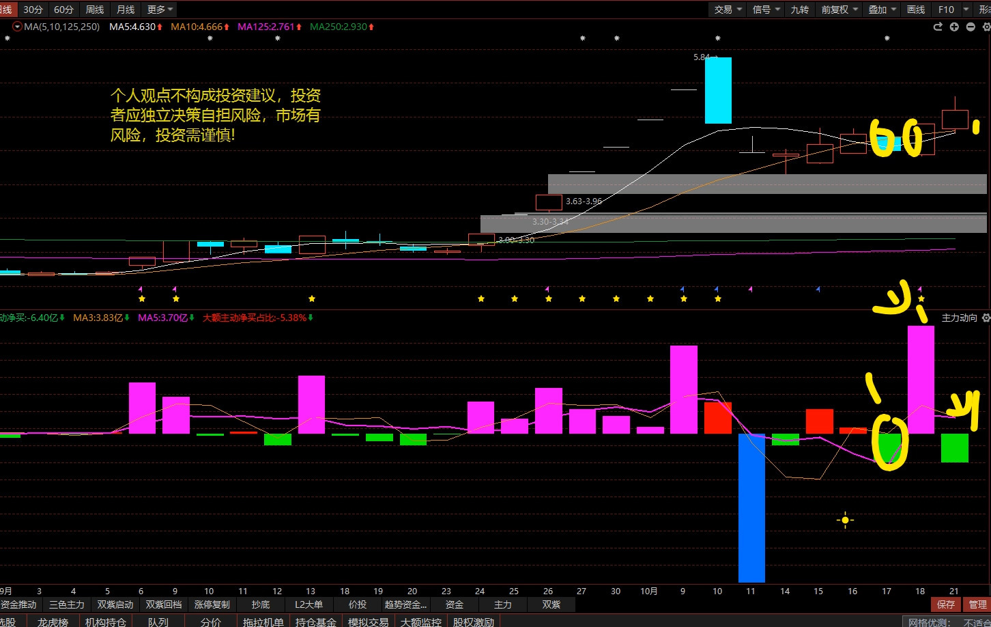The image size is (991, 627).
Task: Open 拖拉机单 bottom tab
Action: tap(263, 622)
